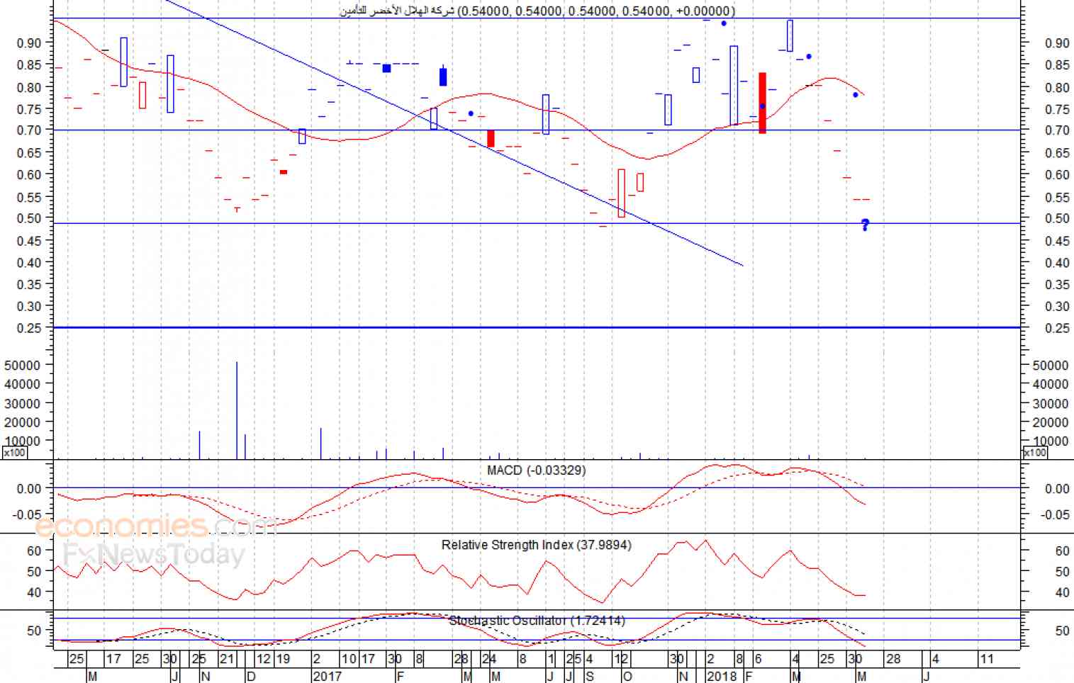
Task: Click the chart title with 0.54000 quote values
Action: pos(537,11)
